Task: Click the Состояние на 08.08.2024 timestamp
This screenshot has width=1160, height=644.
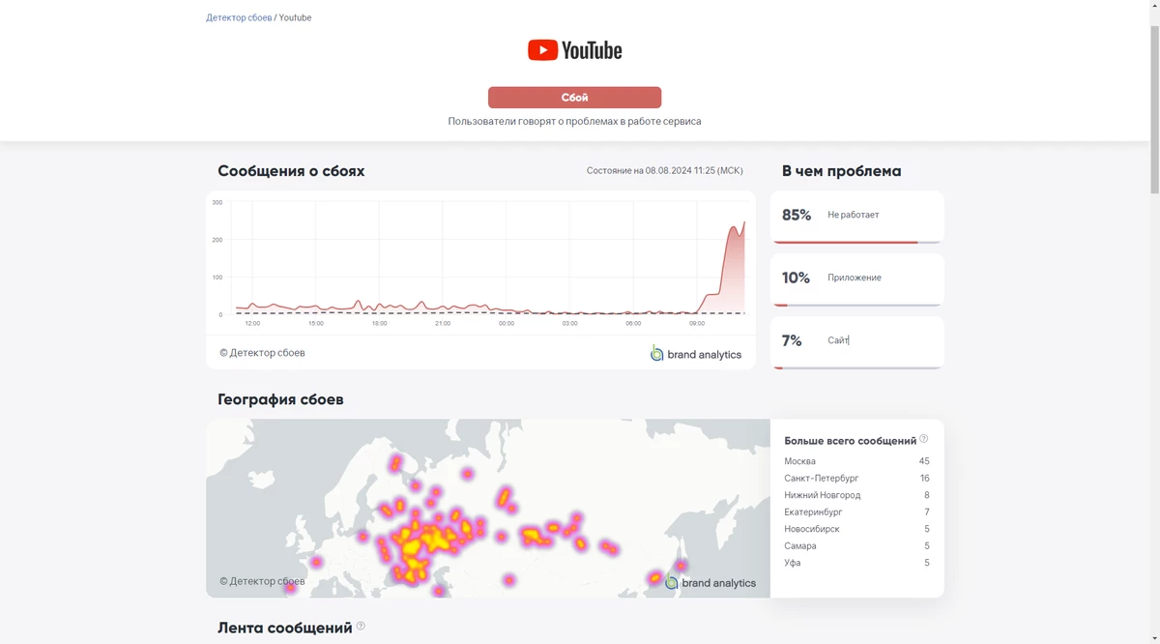Action: (664, 171)
